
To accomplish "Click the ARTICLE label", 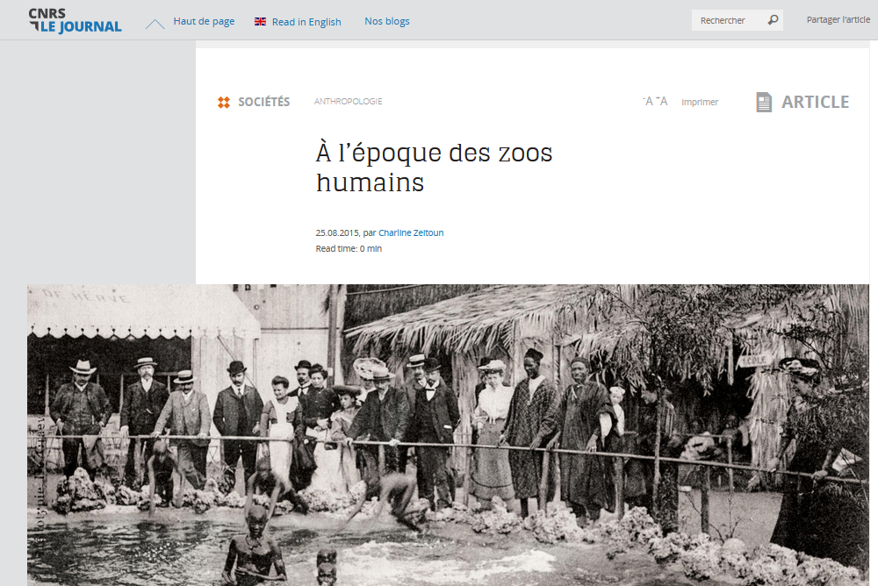I will point(816,102).
